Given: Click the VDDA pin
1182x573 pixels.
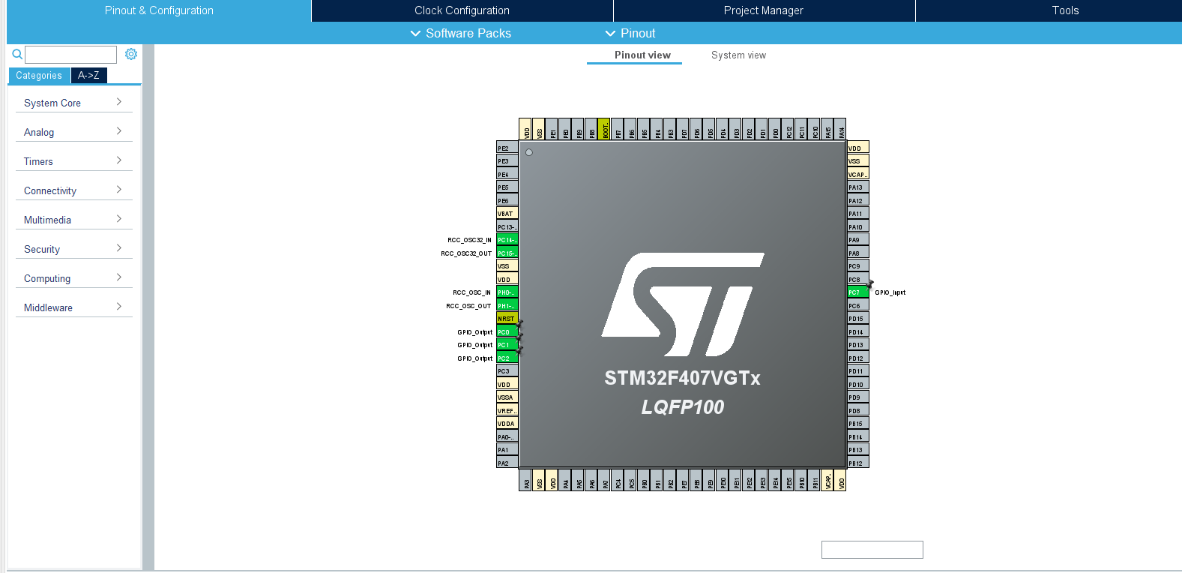Looking at the screenshot, I should point(507,424).
